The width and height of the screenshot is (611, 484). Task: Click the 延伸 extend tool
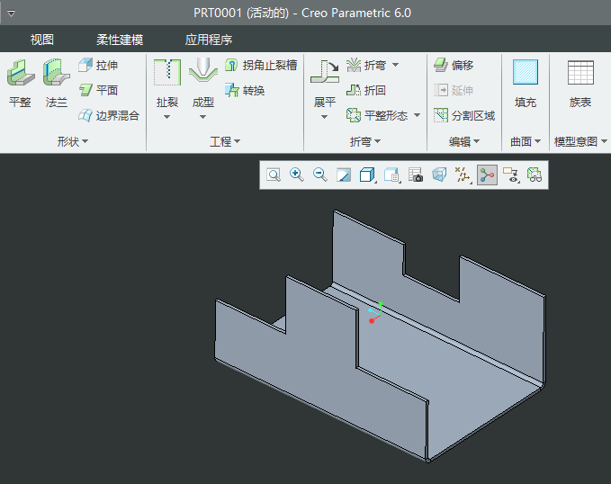(x=454, y=90)
